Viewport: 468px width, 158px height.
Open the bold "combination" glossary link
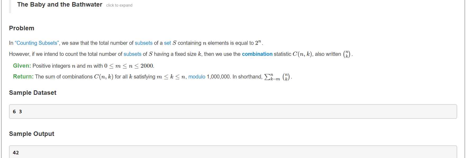click(x=257, y=54)
